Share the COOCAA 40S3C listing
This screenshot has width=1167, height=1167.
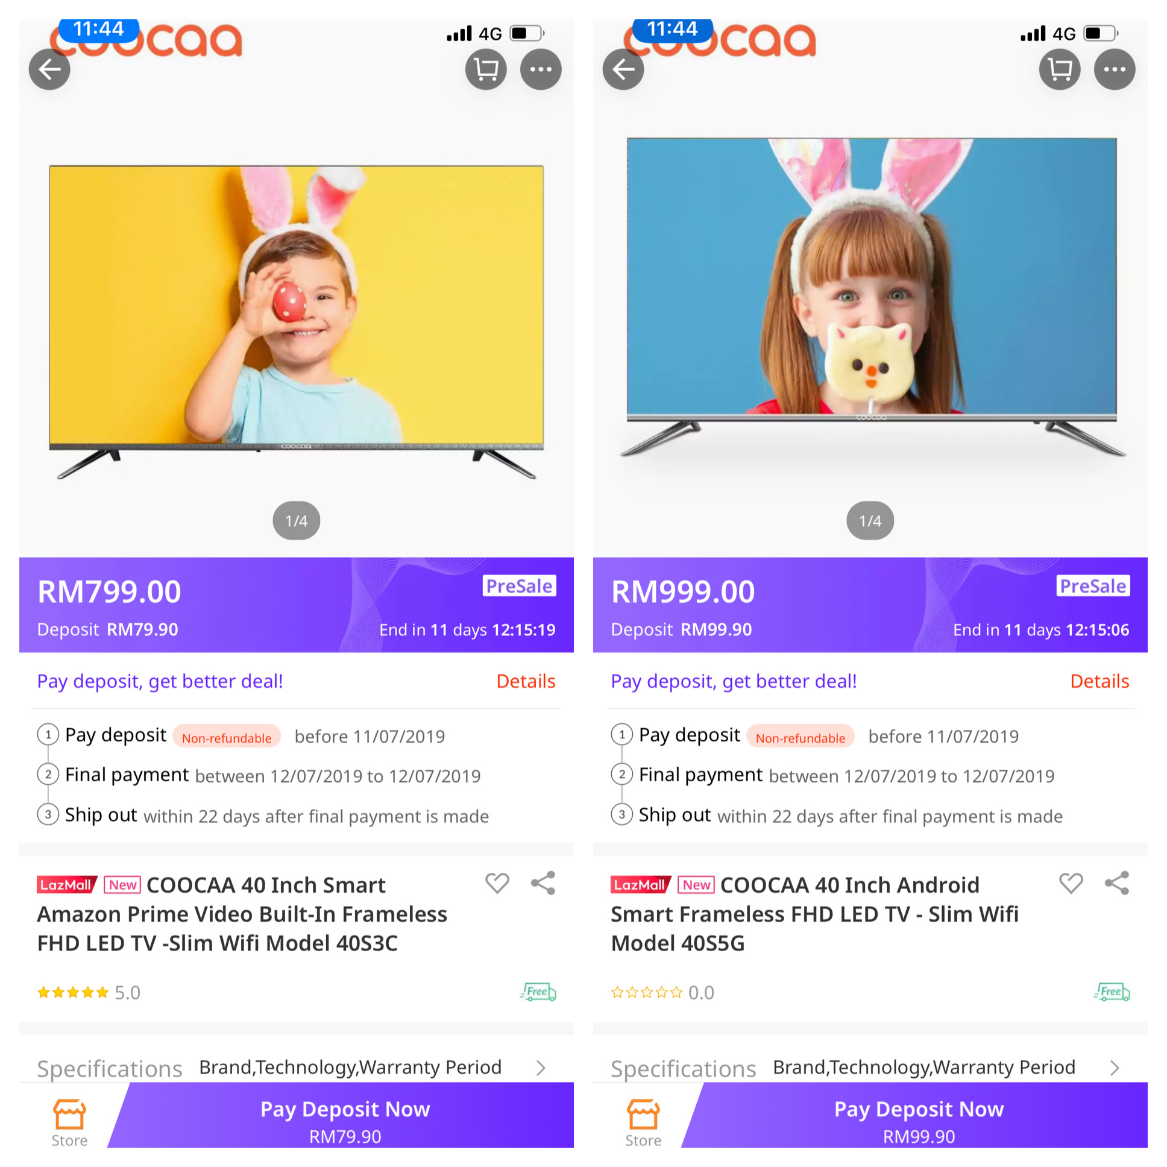543,883
